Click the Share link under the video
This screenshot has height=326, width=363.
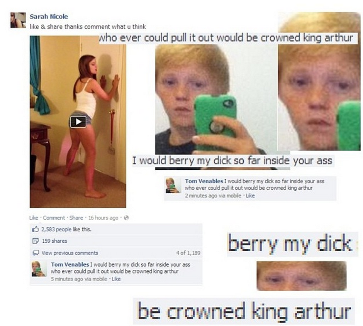click(x=76, y=218)
